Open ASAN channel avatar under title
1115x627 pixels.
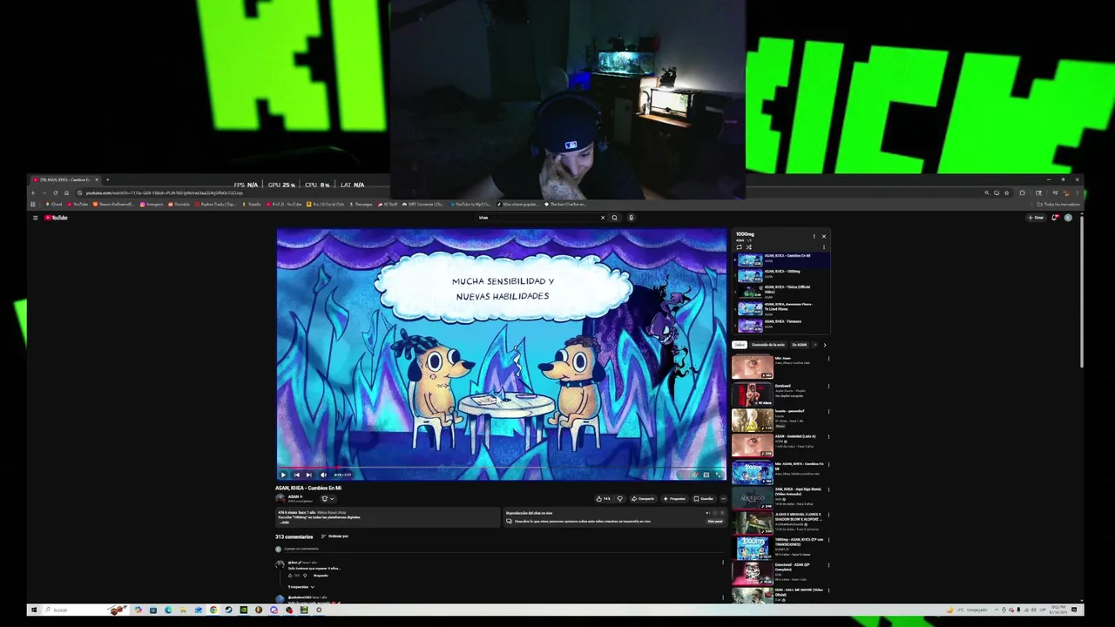pyautogui.click(x=280, y=499)
